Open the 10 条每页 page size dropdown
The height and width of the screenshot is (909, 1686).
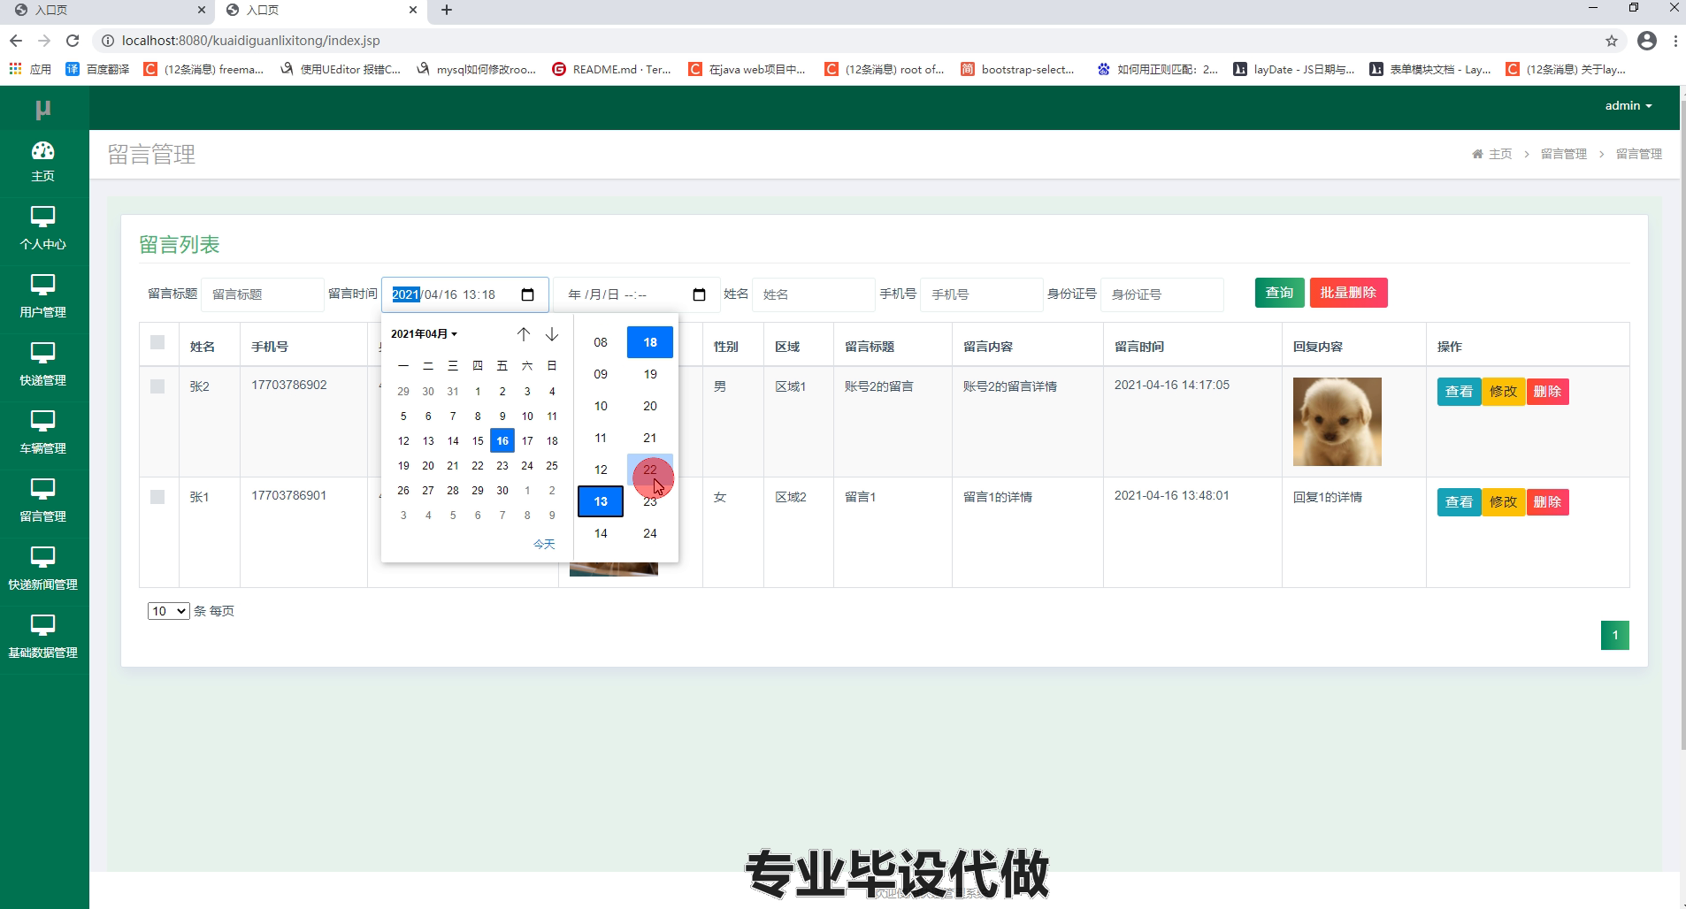pyautogui.click(x=168, y=611)
